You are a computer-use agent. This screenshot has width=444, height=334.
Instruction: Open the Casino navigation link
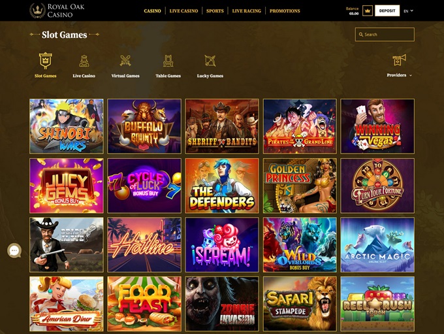tap(152, 10)
